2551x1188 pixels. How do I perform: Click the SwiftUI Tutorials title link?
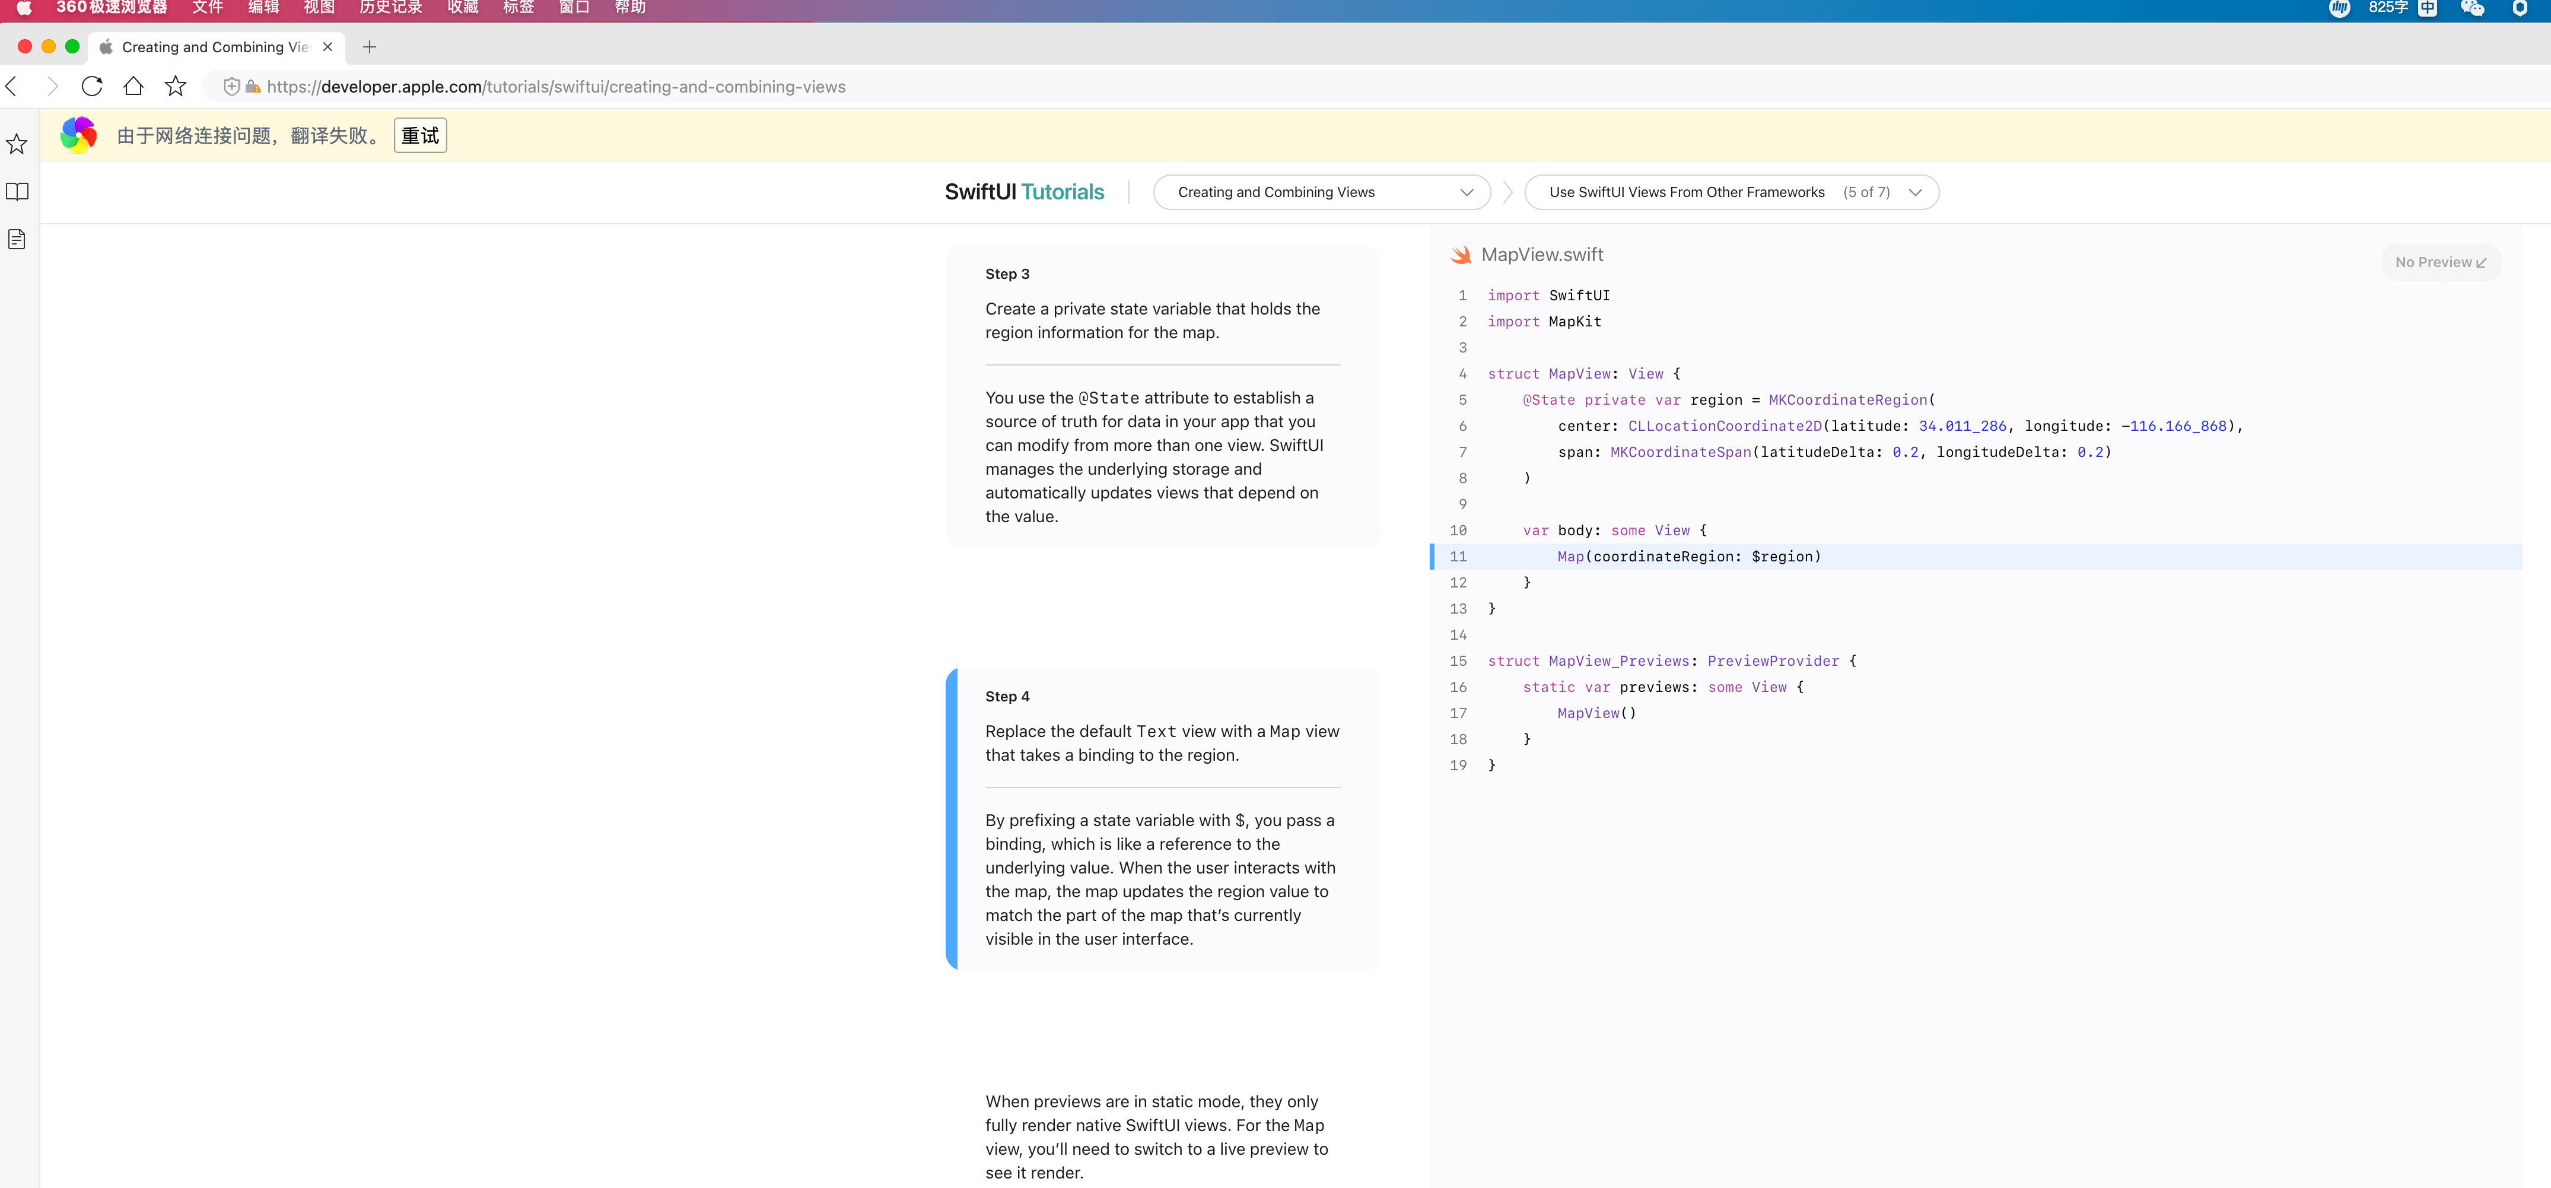[1024, 192]
